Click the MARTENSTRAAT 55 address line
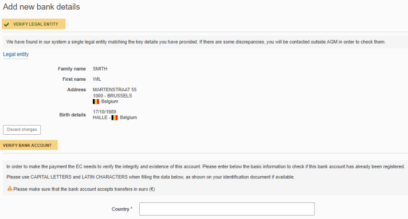The image size is (408, 219). (115, 89)
